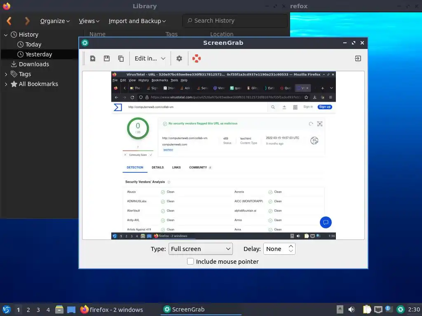Image resolution: width=422 pixels, height=316 pixels.
Task: Click the ScreenGrab icon in the system tray
Action: [x=401, y=309]
